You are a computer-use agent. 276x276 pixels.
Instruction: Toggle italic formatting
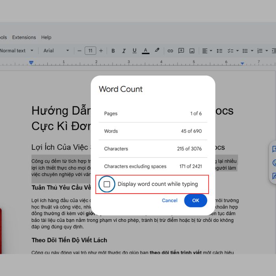coord(124,51)
